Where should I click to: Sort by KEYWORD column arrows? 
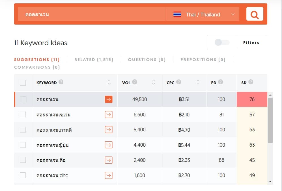coord(109,82)
